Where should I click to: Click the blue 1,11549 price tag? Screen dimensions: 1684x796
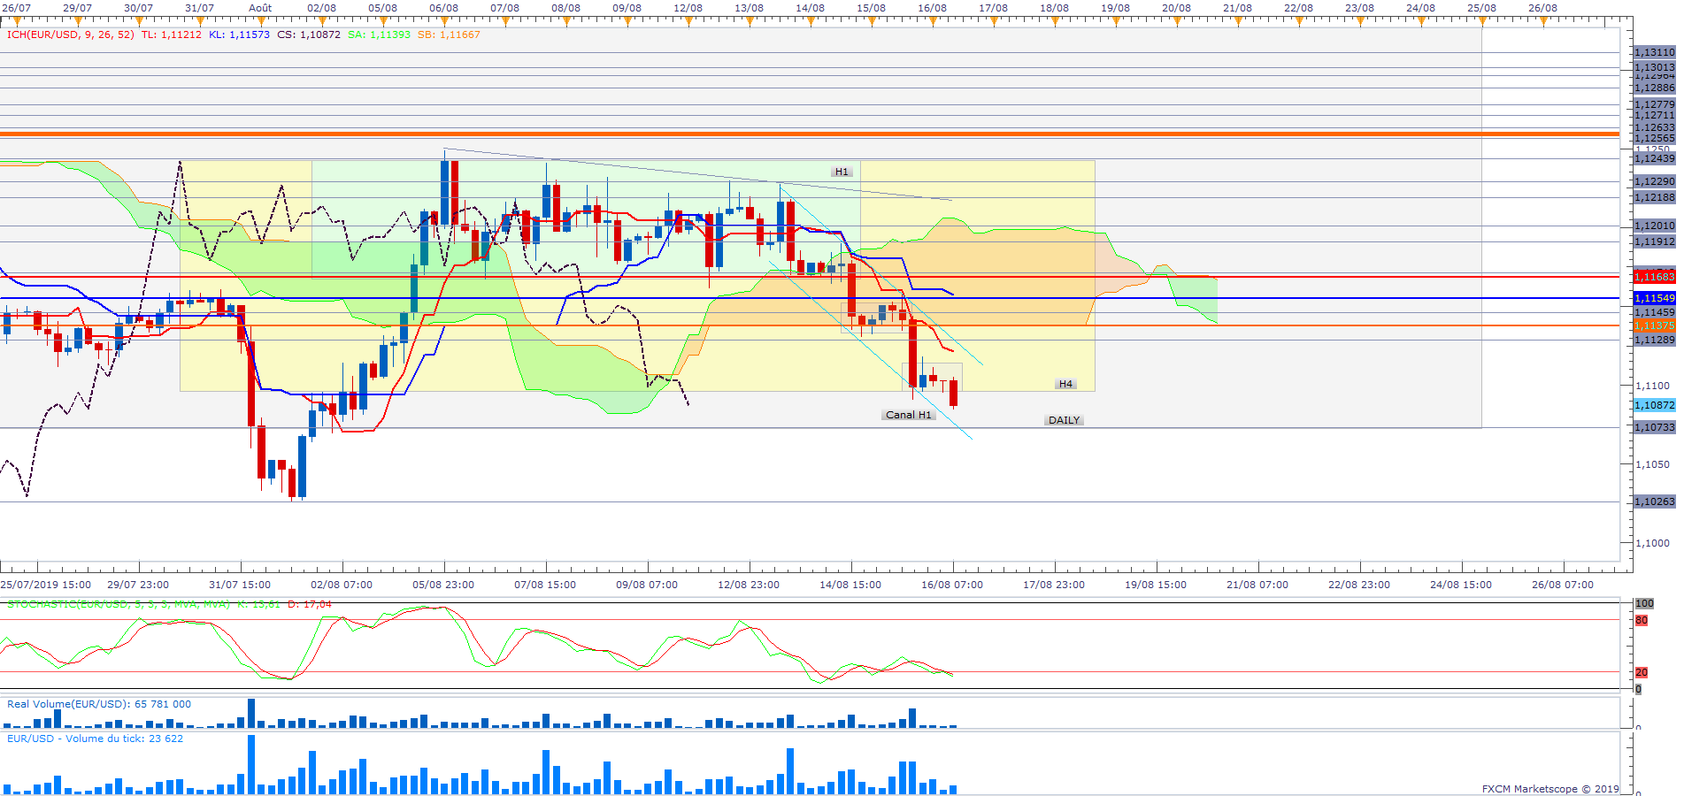[1654, 298]
